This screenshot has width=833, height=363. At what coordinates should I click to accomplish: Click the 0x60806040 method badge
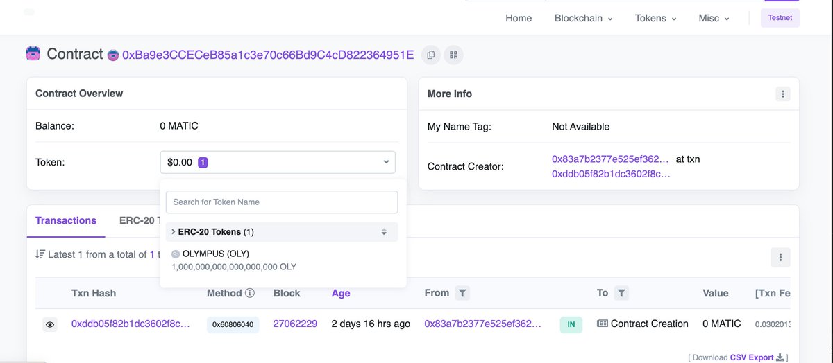point(233,324)
